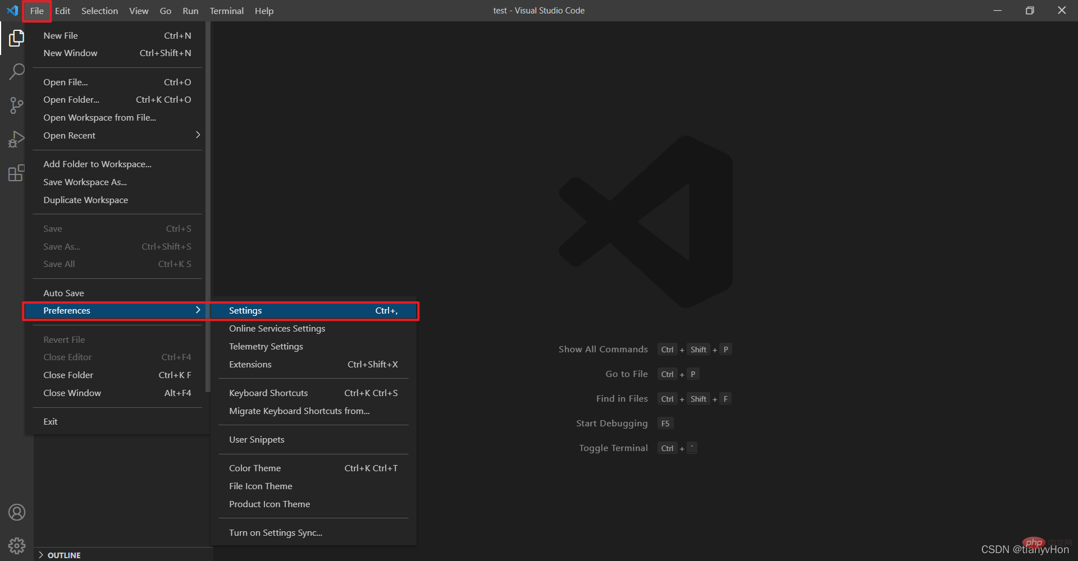The height and width of the screenshot is (561, 1078).
Task: Select the Run and Debug icon
Action: tap(16, 139)
